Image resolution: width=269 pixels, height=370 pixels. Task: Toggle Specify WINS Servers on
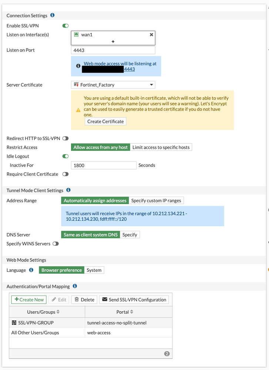56,244
